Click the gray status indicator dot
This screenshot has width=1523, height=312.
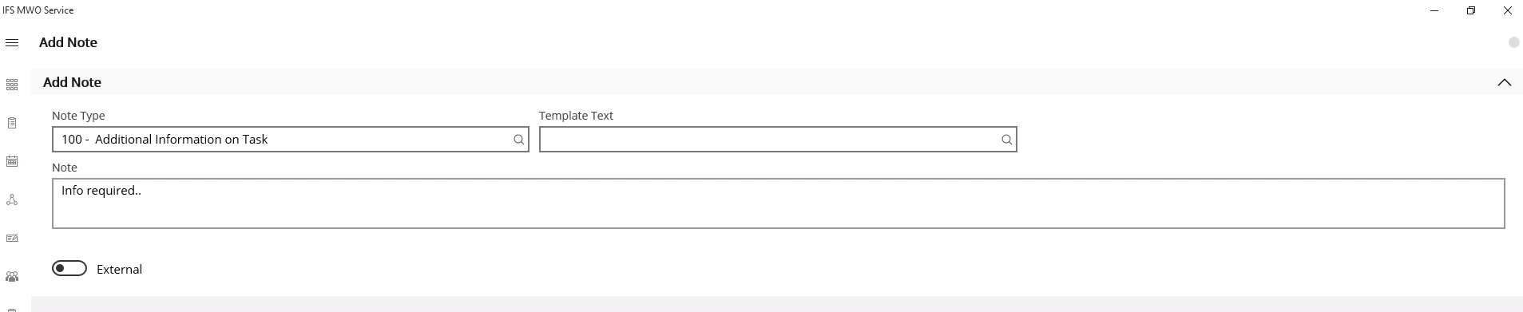1513,42
